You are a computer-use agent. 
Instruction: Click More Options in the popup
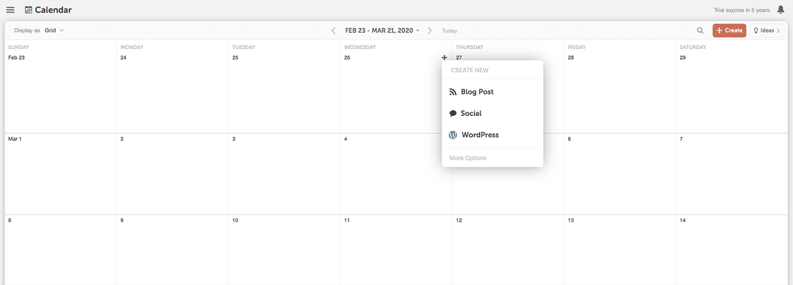click(x=468, y=158)
